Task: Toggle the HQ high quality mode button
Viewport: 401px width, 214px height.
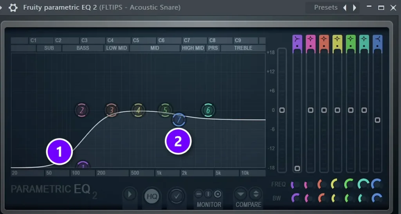Action: [152, 197]
